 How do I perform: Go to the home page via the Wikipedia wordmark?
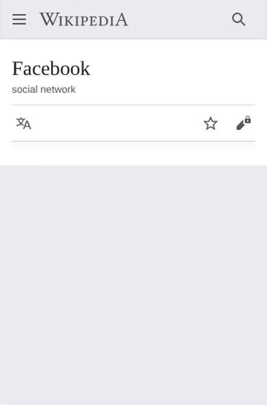point(84,19)
